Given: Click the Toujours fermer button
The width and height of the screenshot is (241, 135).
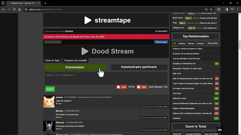Looking at the screenshot, I should click(x=53, y=42).
